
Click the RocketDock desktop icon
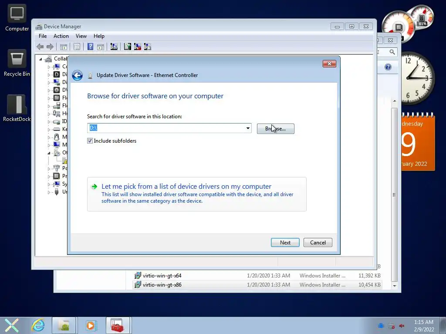pyautogui.click(x=17, y=108)
